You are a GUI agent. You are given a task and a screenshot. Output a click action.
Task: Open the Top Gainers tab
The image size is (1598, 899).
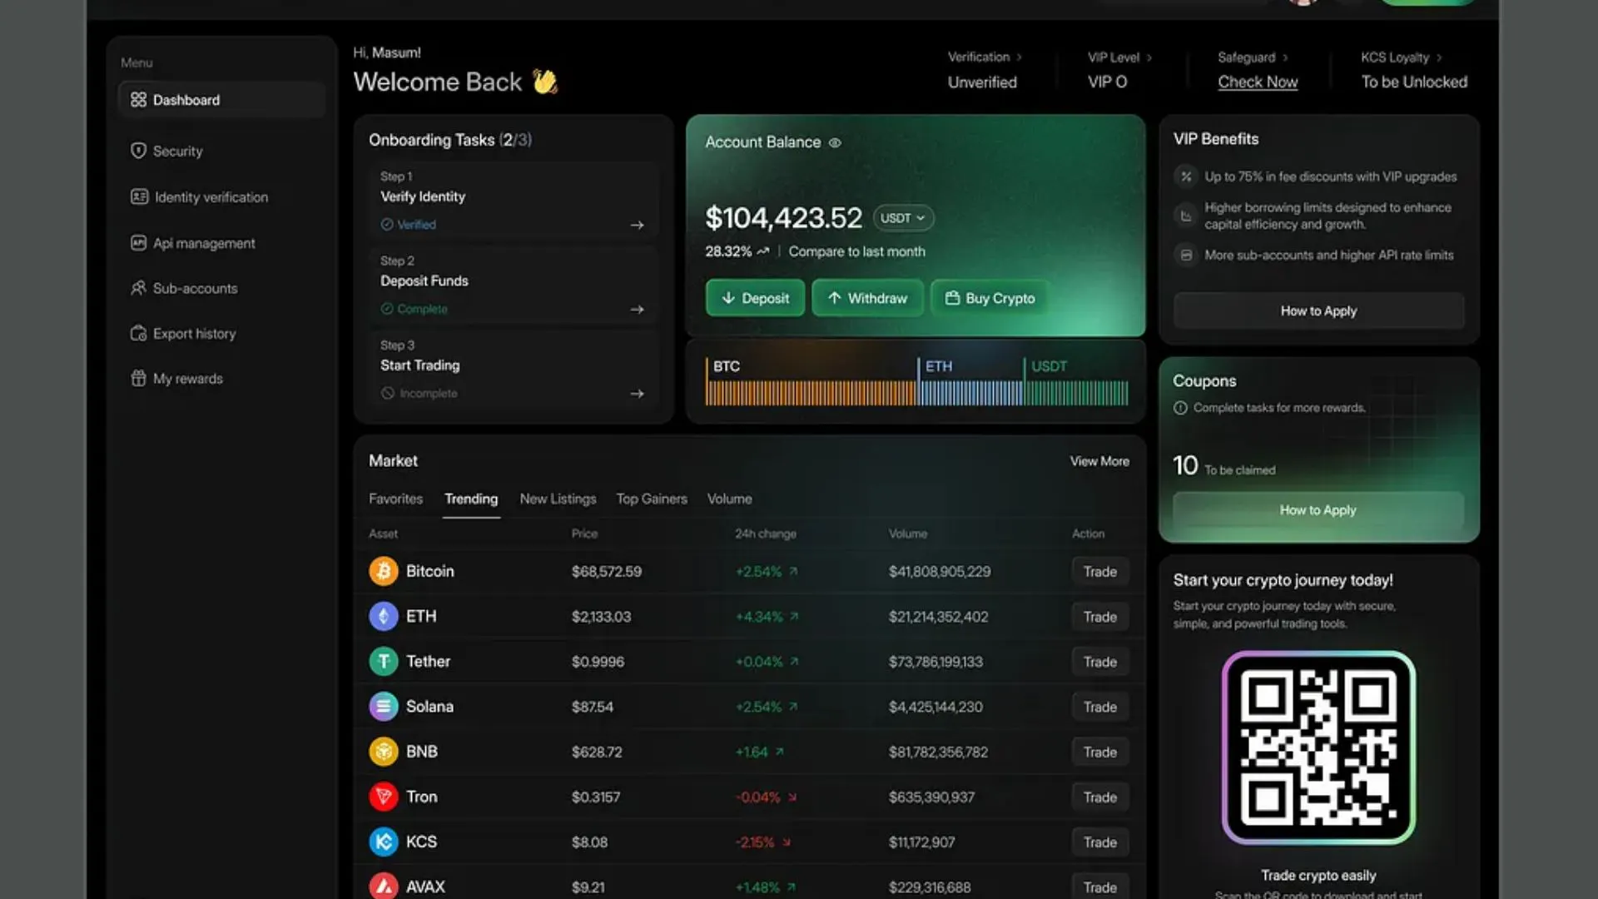click(x=652, y=499)
